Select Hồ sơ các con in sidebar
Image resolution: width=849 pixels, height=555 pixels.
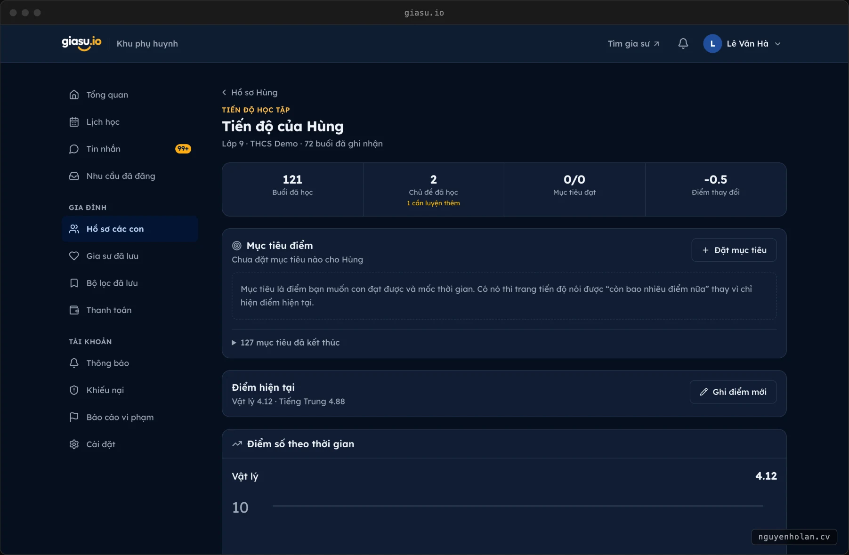130,229
